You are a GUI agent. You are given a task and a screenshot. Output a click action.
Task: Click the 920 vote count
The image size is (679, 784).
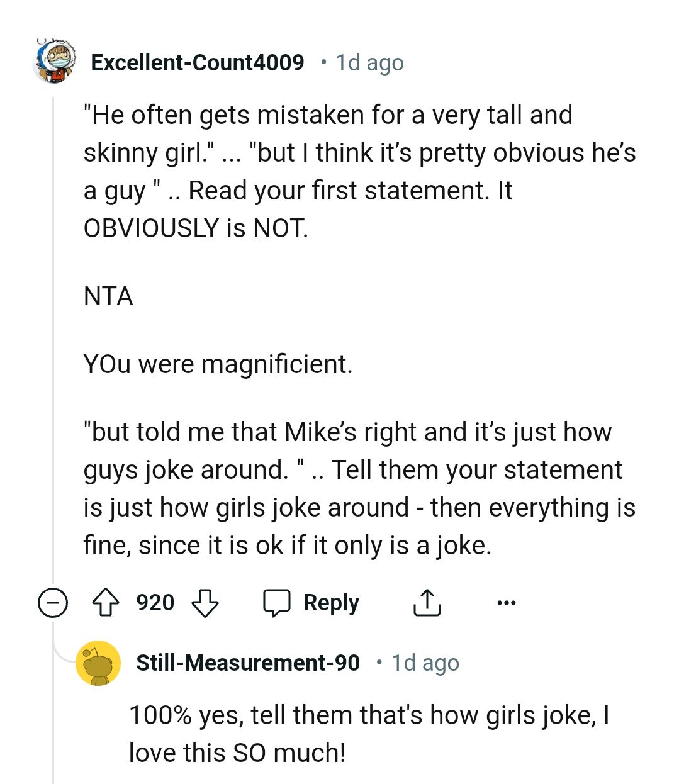point(155,602)
